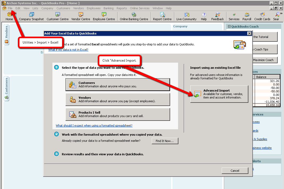Open the View menu
This screenshot has height=189, width=284.
point(26,8)
